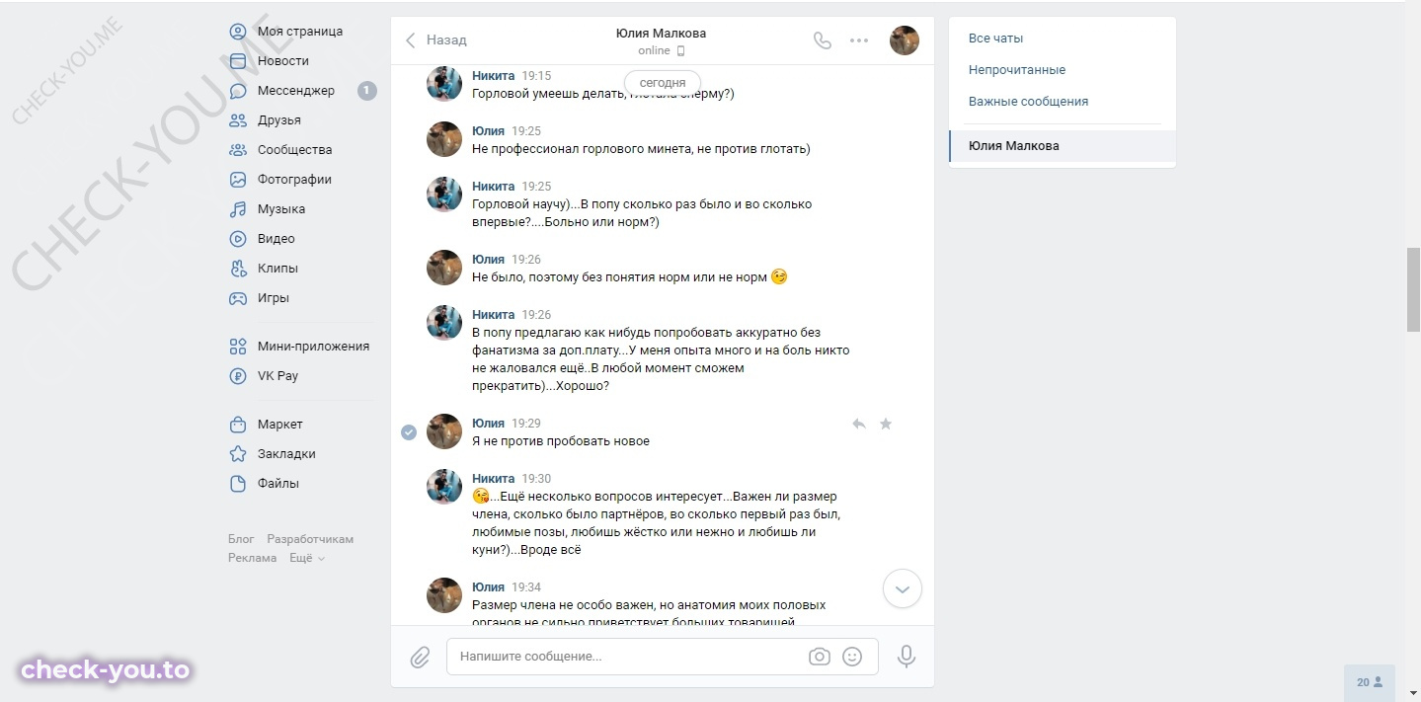
Task: Click Юлия avatar at 19:34 message
Action: tap(444, 595)
